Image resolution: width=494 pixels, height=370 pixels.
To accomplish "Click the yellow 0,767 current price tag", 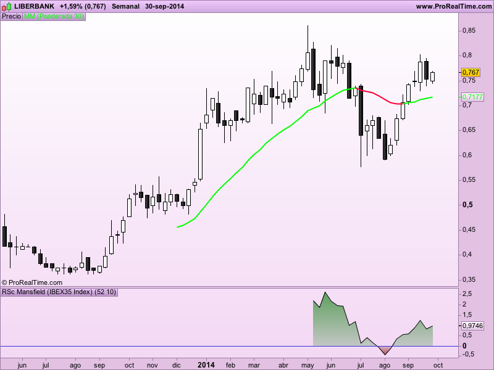I will [x=471, y=72].
